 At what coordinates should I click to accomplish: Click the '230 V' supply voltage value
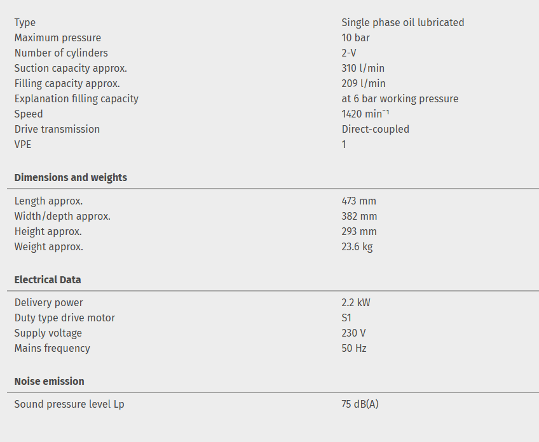click(353, 333)
